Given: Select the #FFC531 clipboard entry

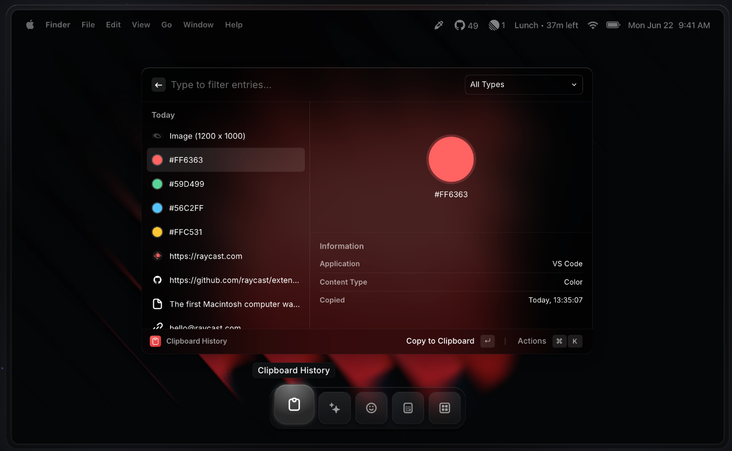Looking at the screenshot, I should coord(226,232).
